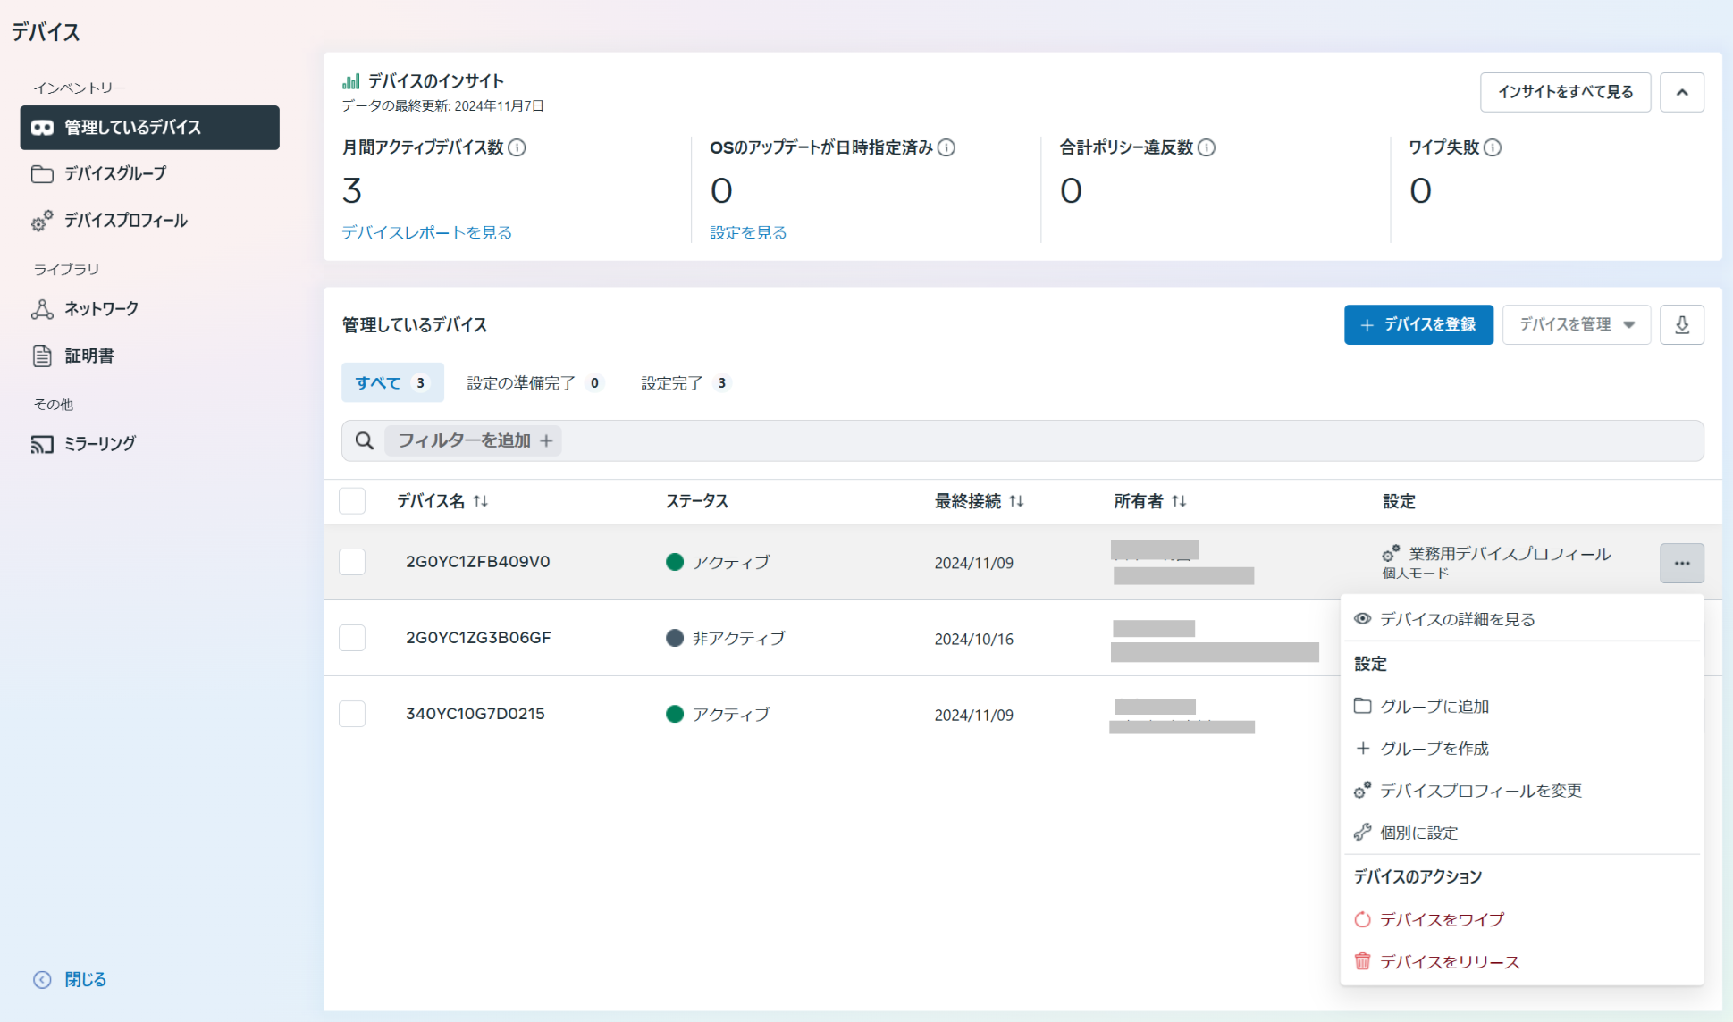
Task: Collapse the デバイスのインサイト panel
Action: point(1681,92)
